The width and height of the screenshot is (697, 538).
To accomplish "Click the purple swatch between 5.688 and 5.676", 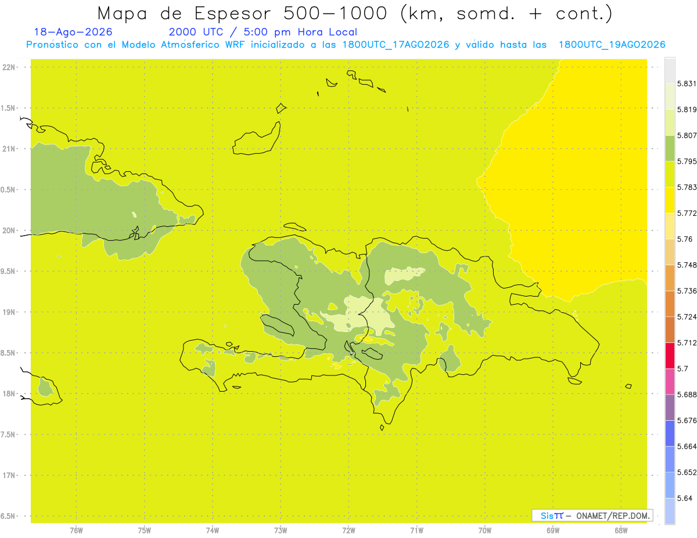I will pos(670,407).
